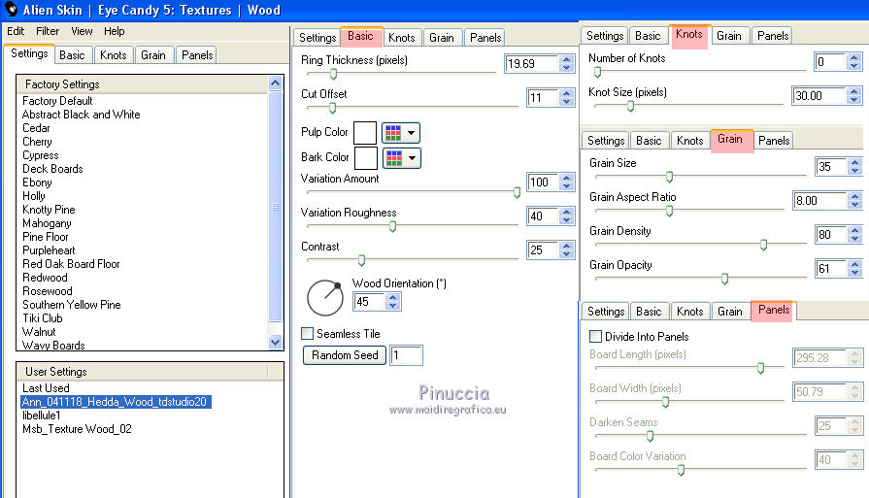
Task: Click Ring Thickness slider handle
Action: pos(333,74)
